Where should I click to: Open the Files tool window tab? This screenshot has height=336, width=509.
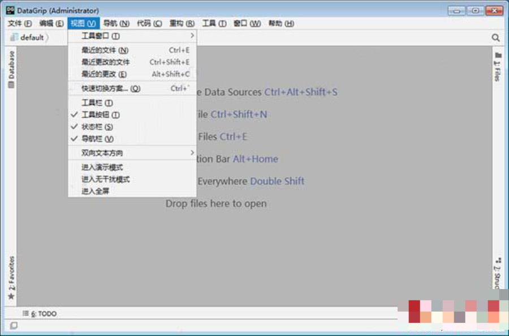(x=498, y=67)
